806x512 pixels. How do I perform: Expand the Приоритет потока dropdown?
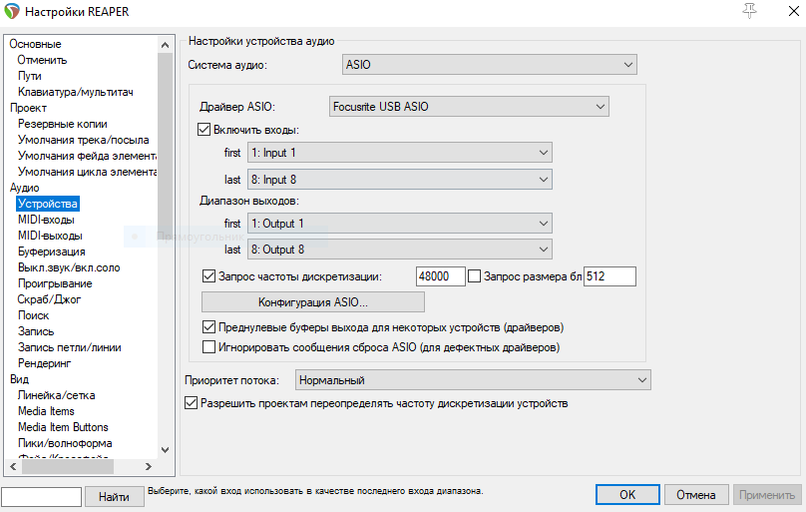pos(473,380)
